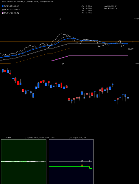The width and height of the screenshot is (139, 184).
Task: Click the magenta DOW PT legend swatch
Action: tap(3, 13)
